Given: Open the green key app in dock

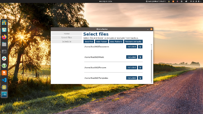Looking at the screenshot, I should pyautogui.click(x=4, y=66).
